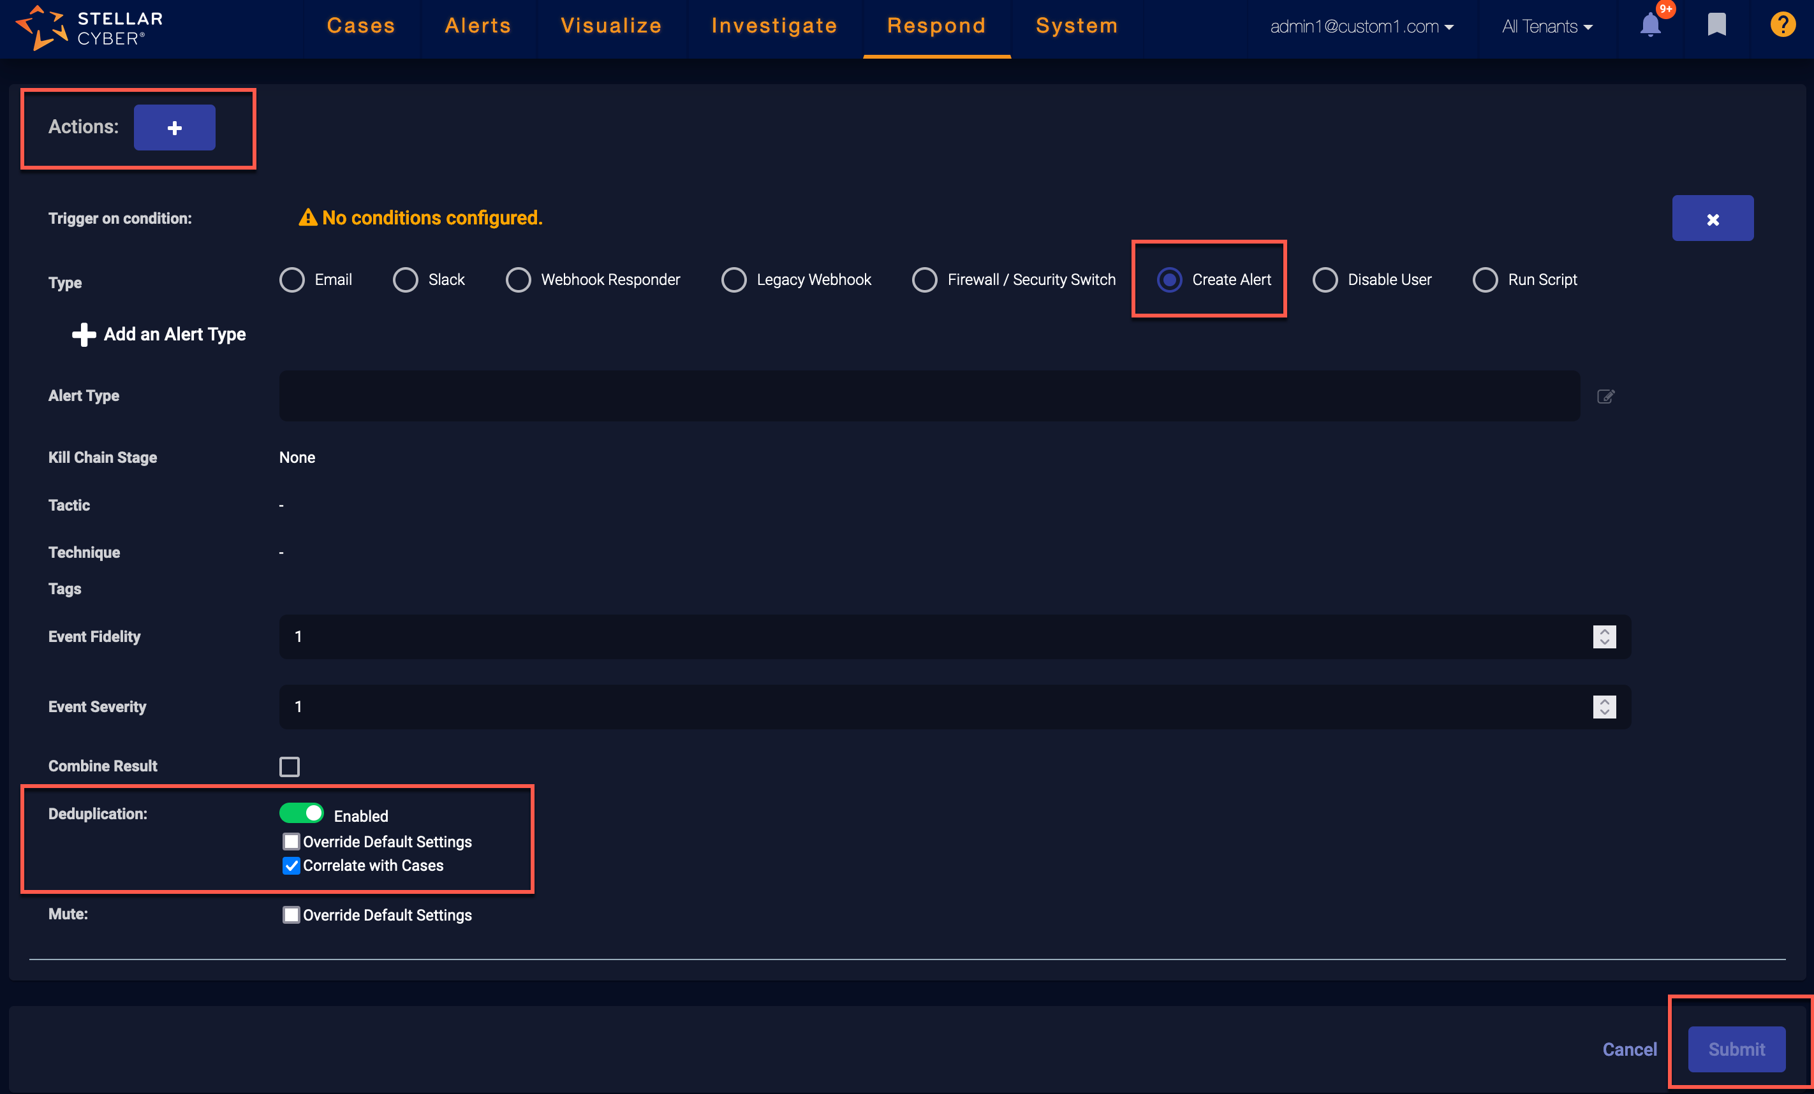
Task: Open the help question mark icon
Action: [x=1782, y=26]
